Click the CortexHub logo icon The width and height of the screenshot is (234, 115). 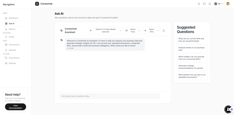(37, 4)
